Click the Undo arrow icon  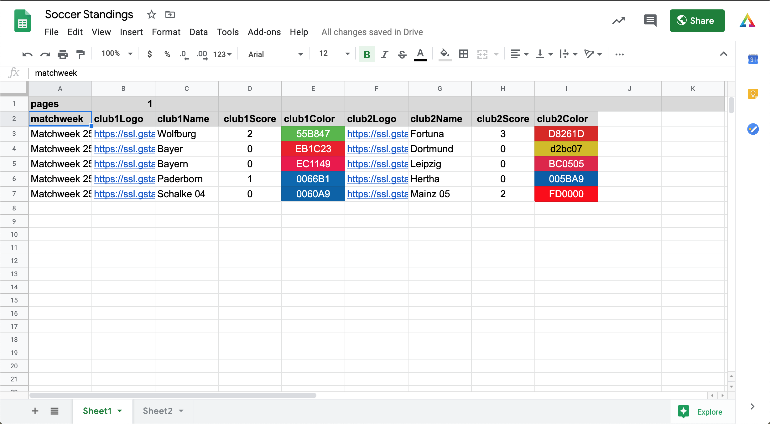(x=27, y=54)
